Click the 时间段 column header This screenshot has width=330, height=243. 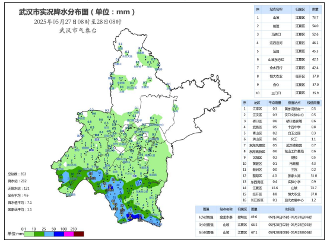coord(290,209)
